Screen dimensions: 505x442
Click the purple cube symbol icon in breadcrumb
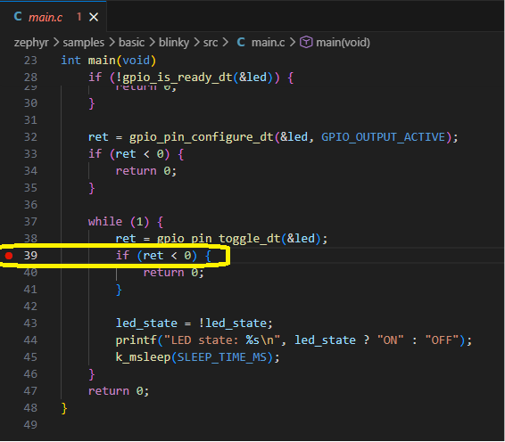click(x=306, y=42)
